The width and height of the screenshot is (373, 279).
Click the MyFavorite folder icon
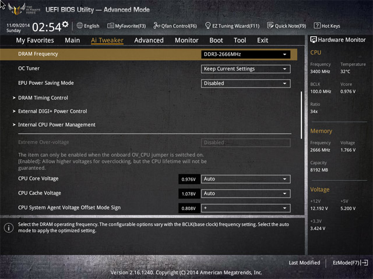(x=111, y=26)
